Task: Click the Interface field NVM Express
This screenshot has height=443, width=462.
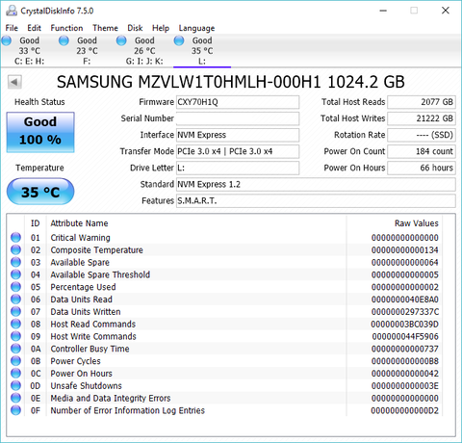Action: (x=238, y=135)
